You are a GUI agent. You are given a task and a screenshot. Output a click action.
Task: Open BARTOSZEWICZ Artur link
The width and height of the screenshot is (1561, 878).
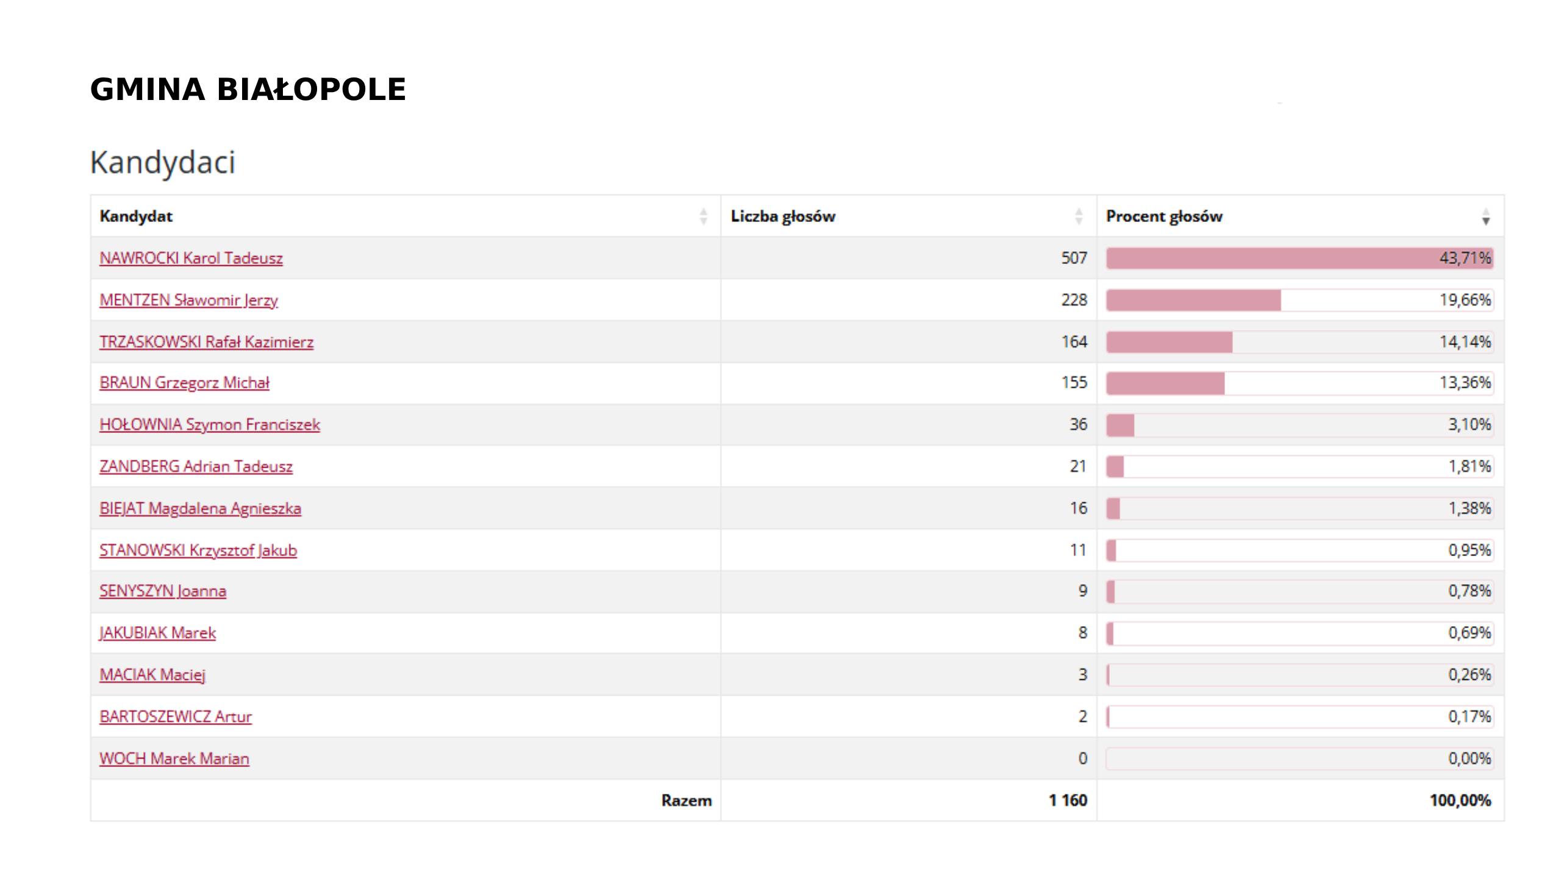point(176,717)
